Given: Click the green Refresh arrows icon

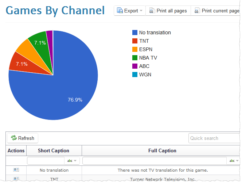Looking at the screenshot, I should pos(14,138).
